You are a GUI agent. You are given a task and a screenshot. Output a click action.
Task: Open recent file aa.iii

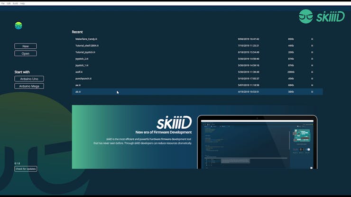(x=197, y=85)
